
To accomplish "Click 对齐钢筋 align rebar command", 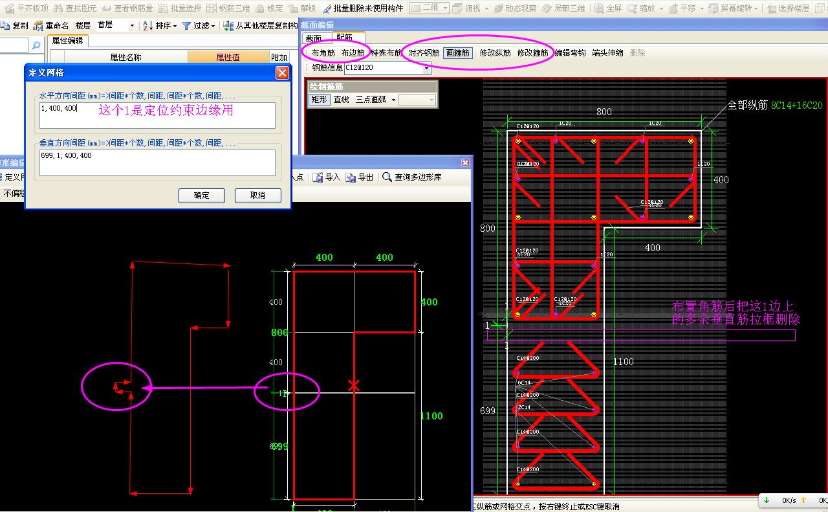I will [x=424, y=53].
